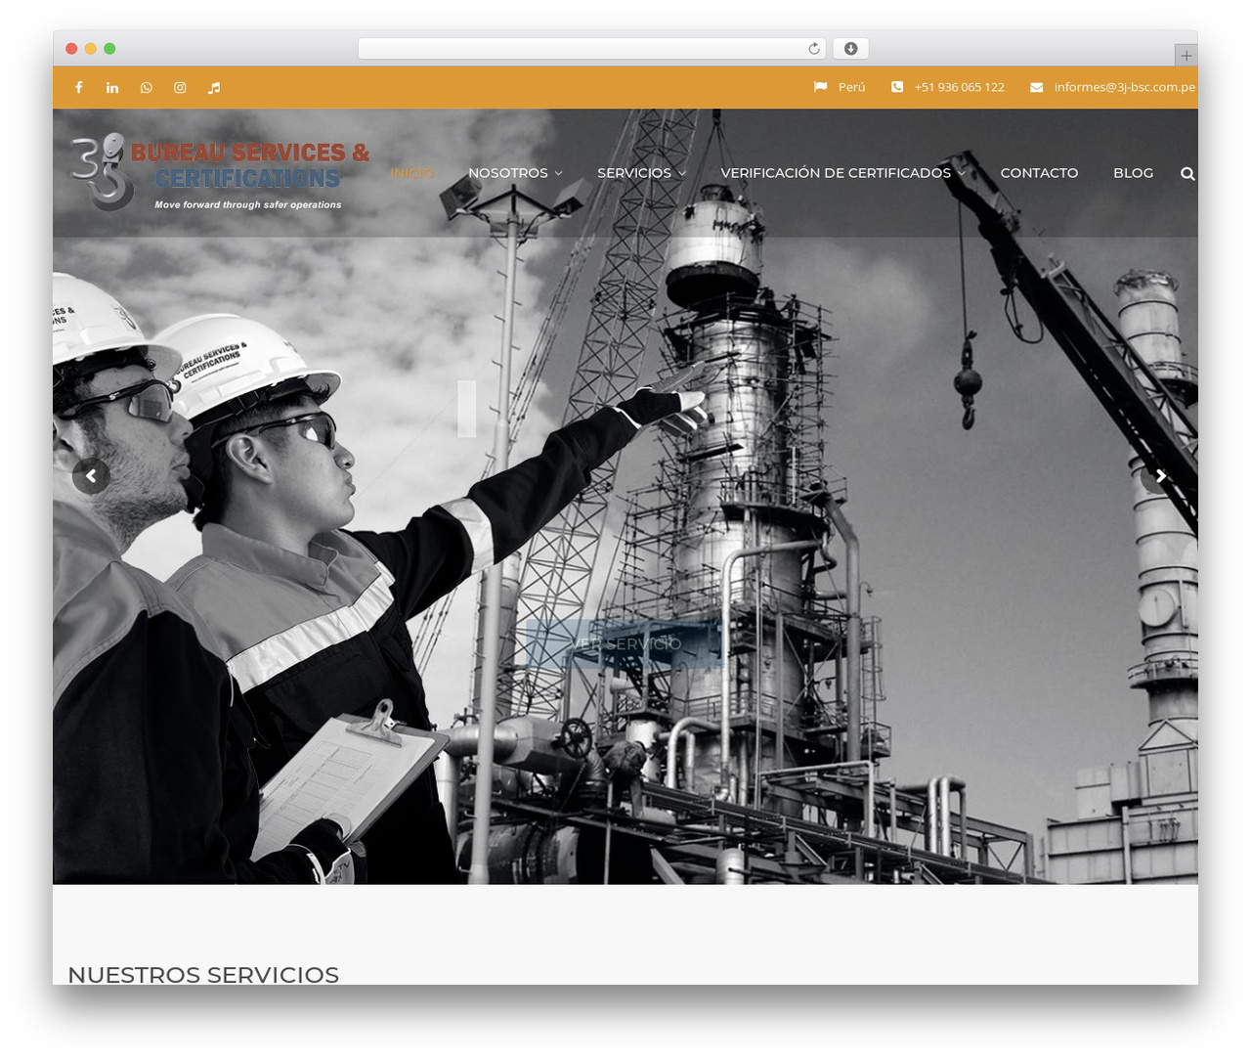Click the browser download icon
Screen dimensions: 1251x1060
(x=851, y=49)
